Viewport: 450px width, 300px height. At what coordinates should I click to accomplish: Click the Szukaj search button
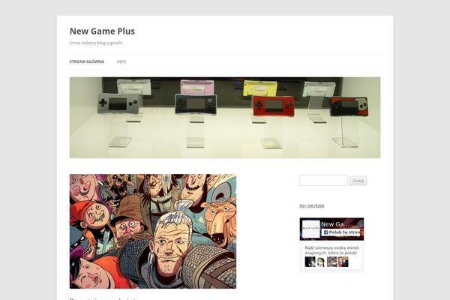(358, 181)
